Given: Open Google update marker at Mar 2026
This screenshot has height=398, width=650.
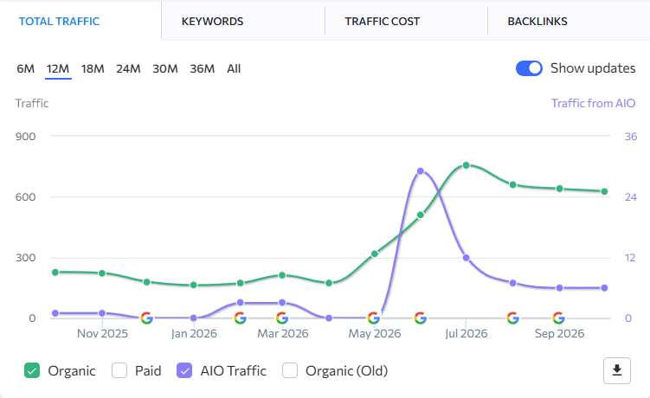Looking at the screenshot, I should point(282,318).
